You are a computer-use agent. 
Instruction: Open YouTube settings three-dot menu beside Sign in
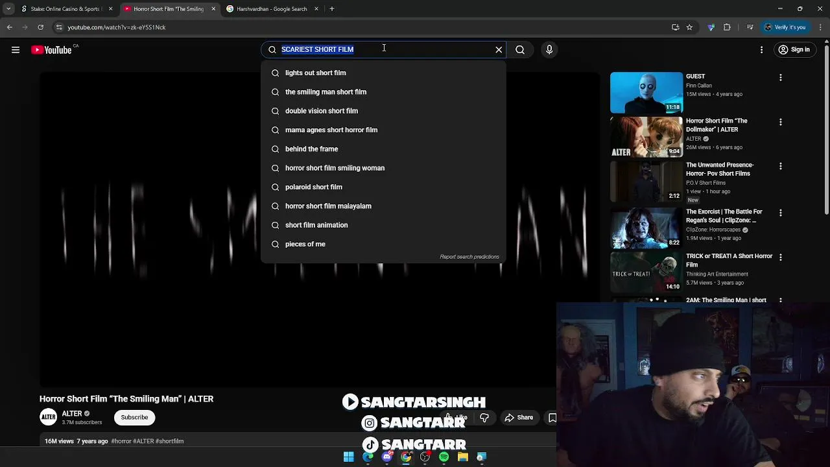click(761, 50)
